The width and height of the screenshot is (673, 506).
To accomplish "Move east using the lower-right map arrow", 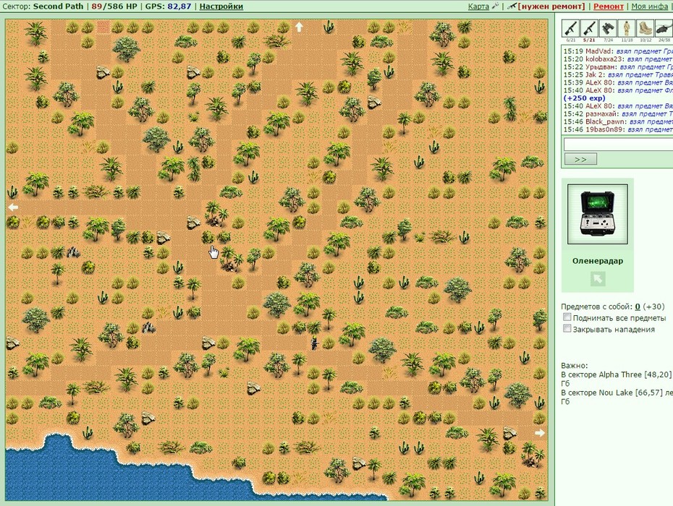I will (x=540, y=433).
